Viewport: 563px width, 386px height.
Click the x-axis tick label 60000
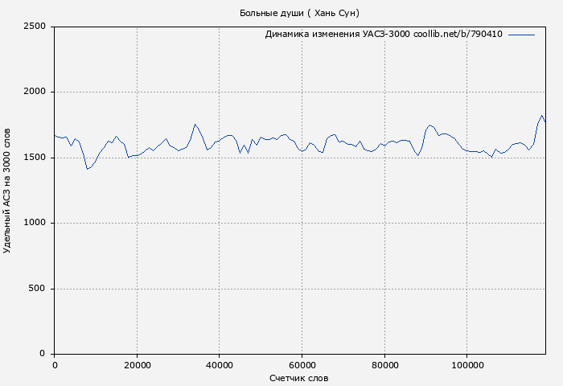pyautogui.click(x=302, y=365)
